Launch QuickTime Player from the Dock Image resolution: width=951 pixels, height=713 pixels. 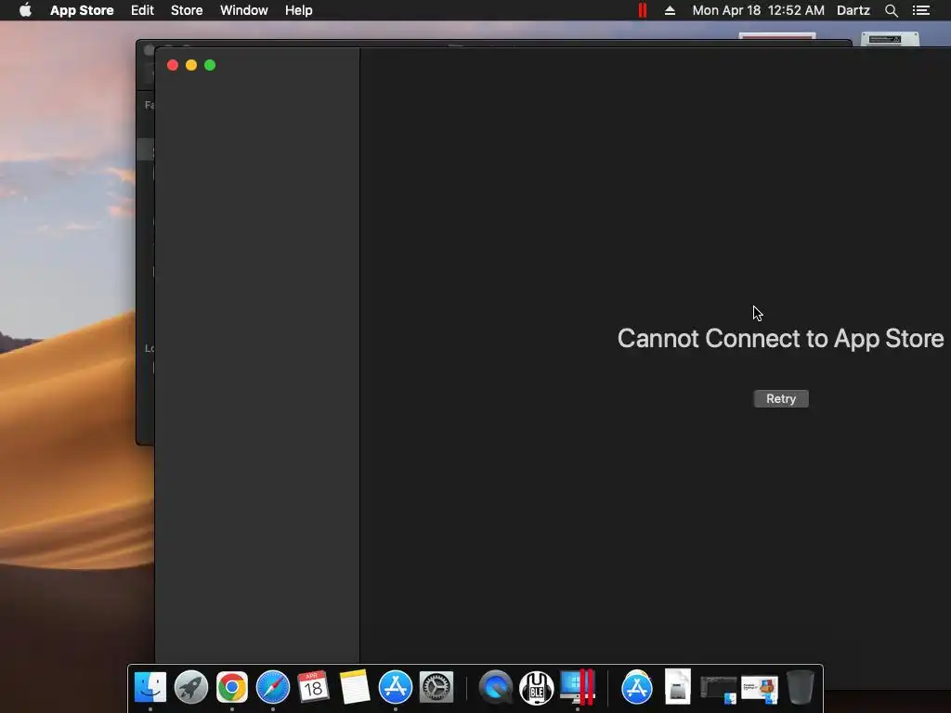(496, 688)
